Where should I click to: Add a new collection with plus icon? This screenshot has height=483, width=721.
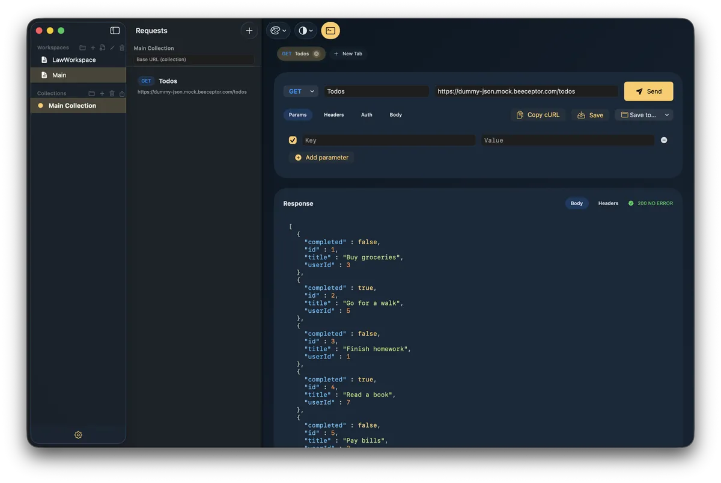point(102,93)
